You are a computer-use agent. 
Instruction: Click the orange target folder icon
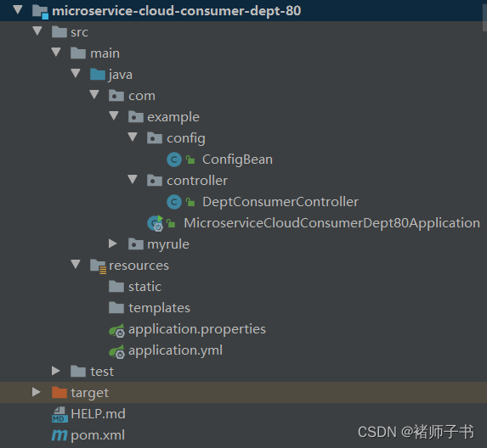tap(59, 393)
